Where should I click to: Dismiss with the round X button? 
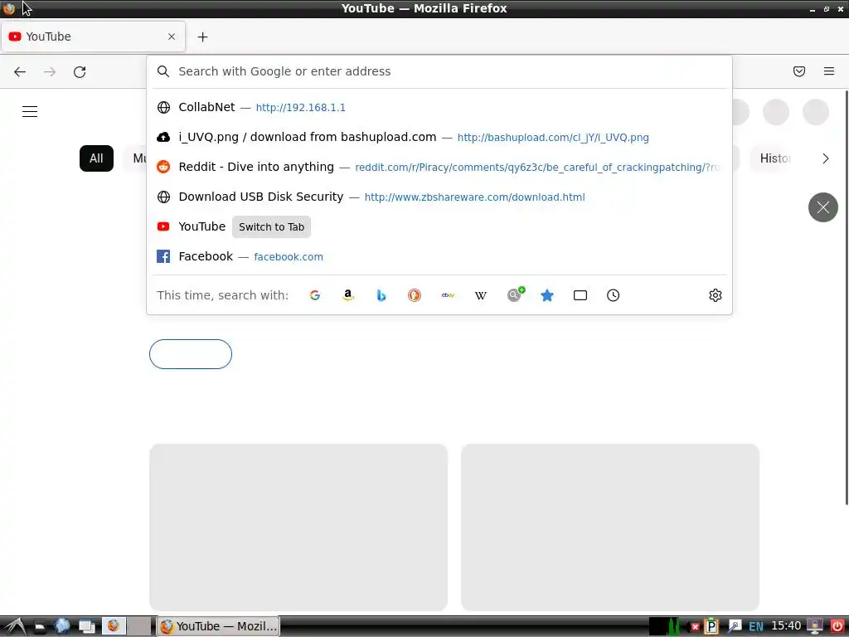823,207
